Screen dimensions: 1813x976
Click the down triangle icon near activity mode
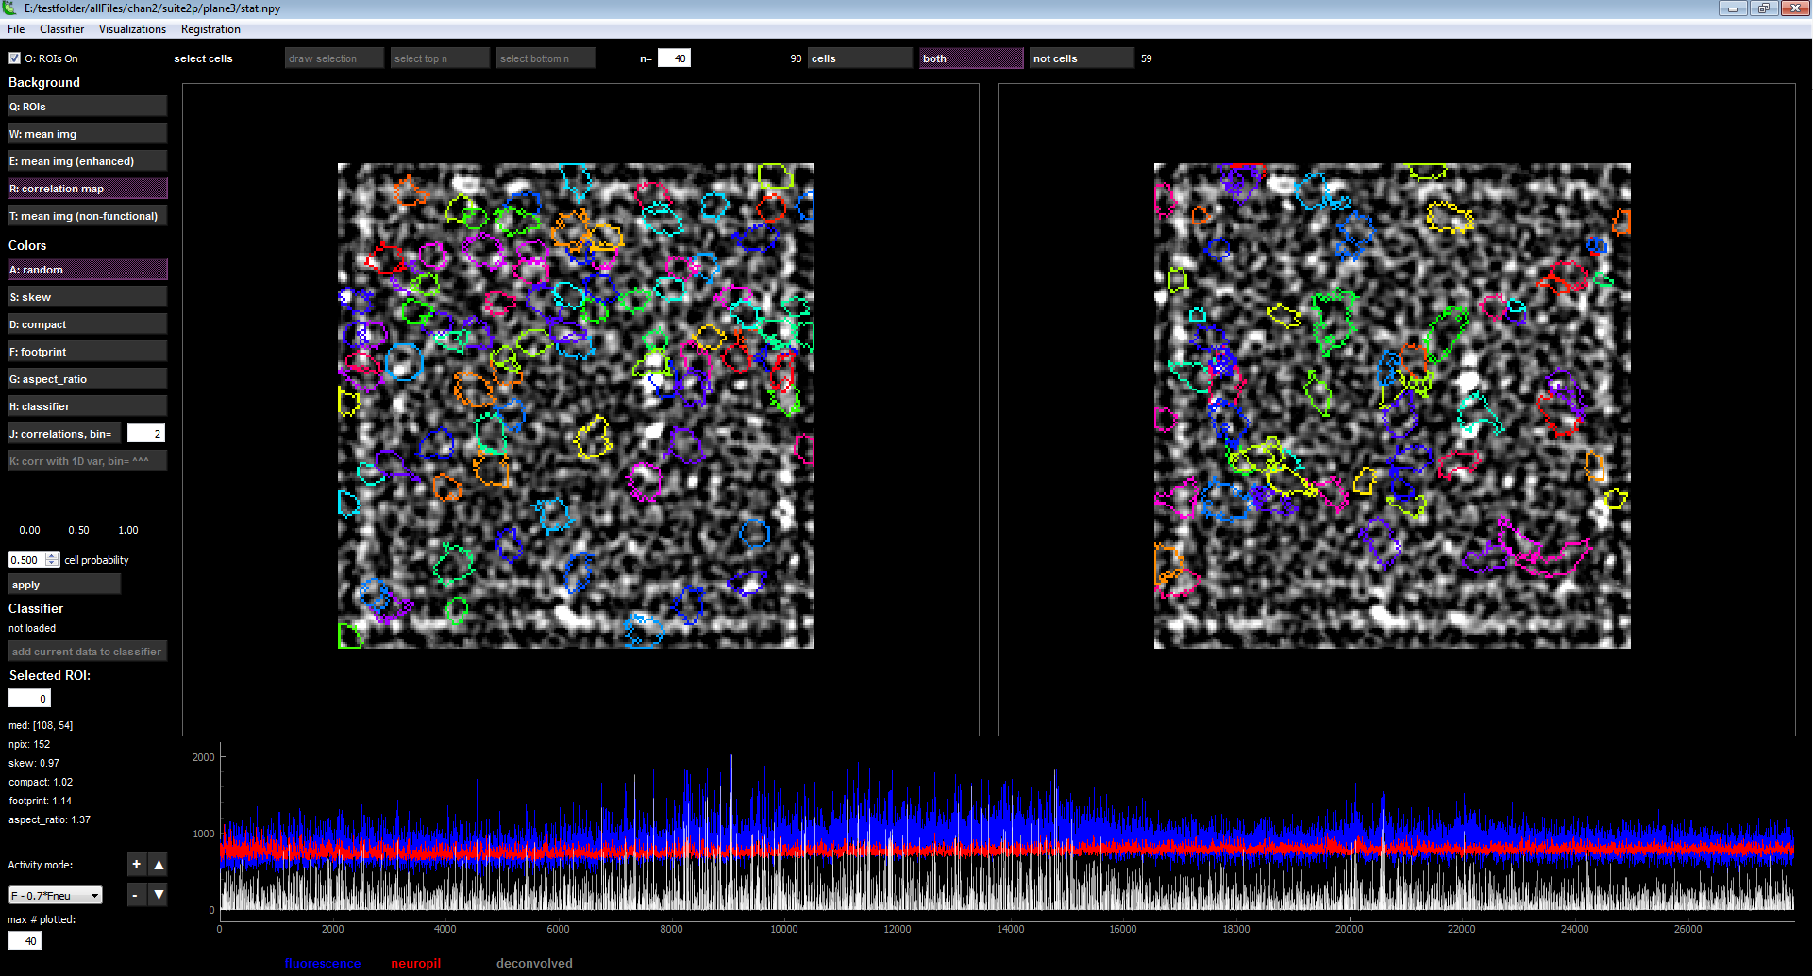tap(159, 894)
